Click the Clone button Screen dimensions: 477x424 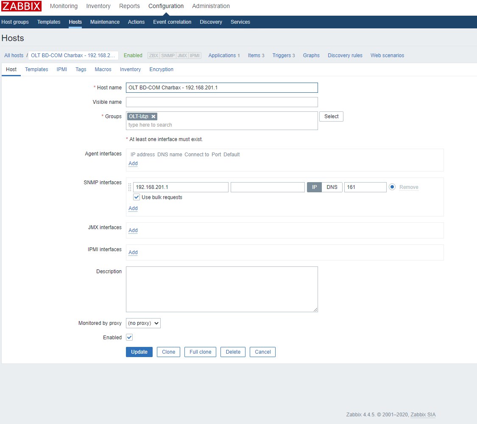168,352
